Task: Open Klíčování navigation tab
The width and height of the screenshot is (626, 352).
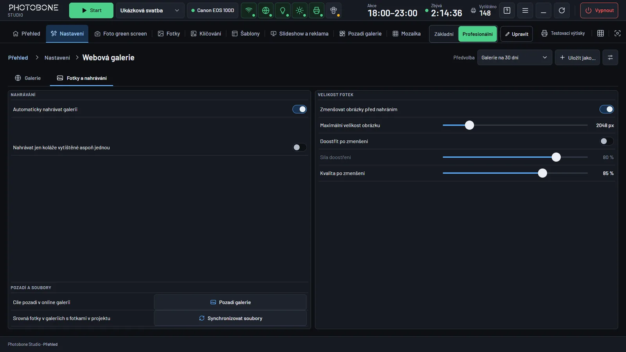Action: (206, 34)
